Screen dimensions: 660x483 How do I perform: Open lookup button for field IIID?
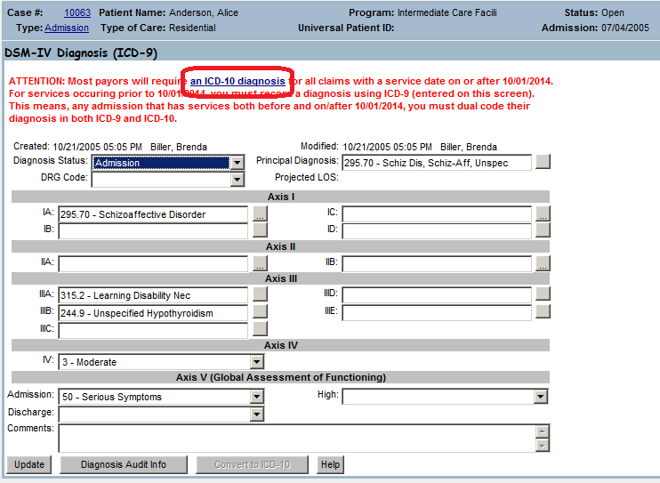coord(543,294)
